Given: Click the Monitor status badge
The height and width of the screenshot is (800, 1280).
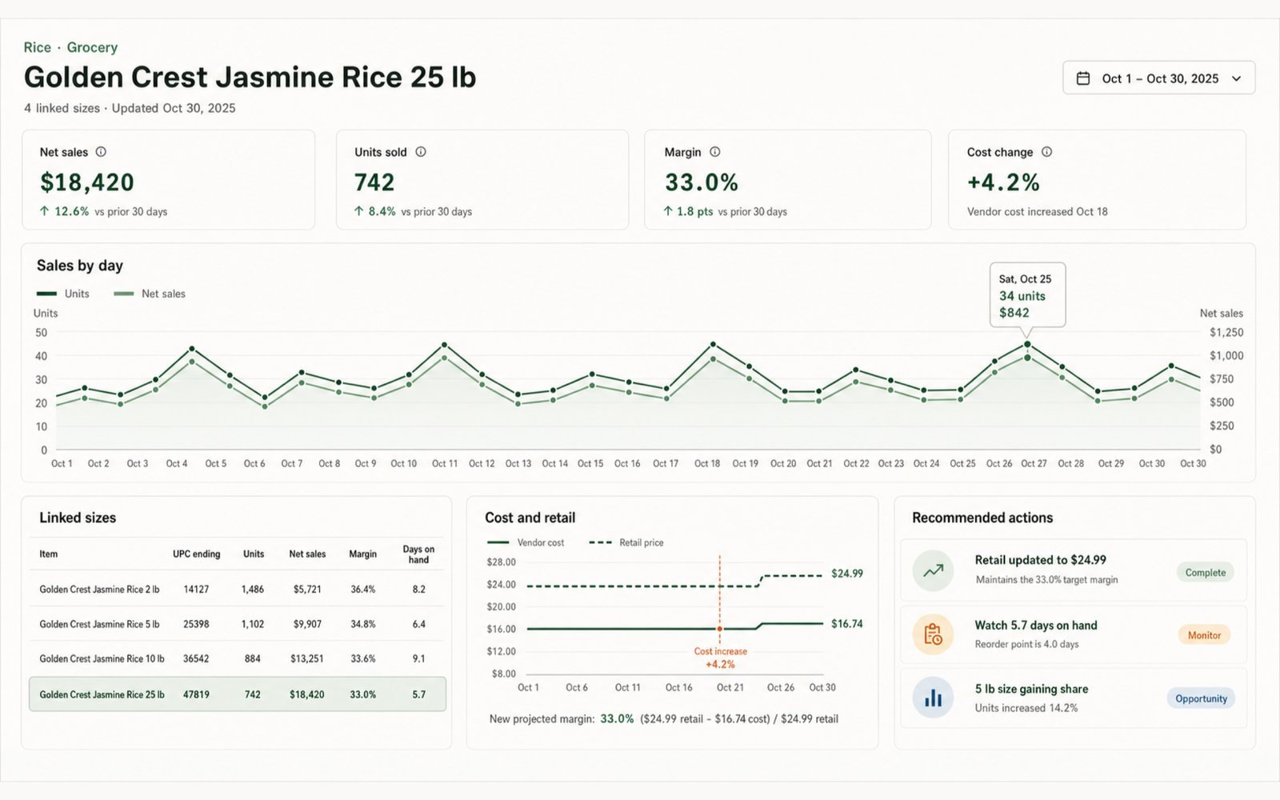Looking at the screenshot, I should pos(1204,635).
